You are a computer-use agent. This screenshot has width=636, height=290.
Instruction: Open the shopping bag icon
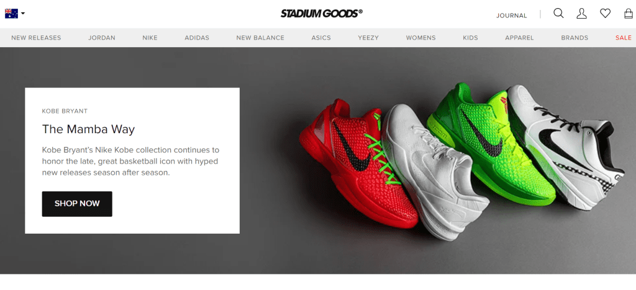pos(629,14)
